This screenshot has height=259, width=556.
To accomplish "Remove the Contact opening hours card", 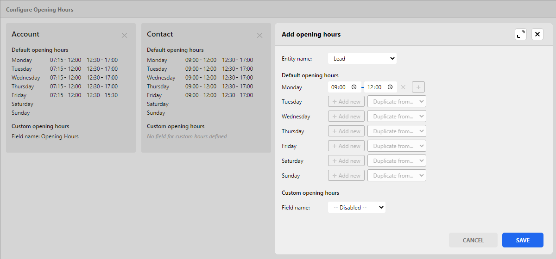I will [259, 36].
